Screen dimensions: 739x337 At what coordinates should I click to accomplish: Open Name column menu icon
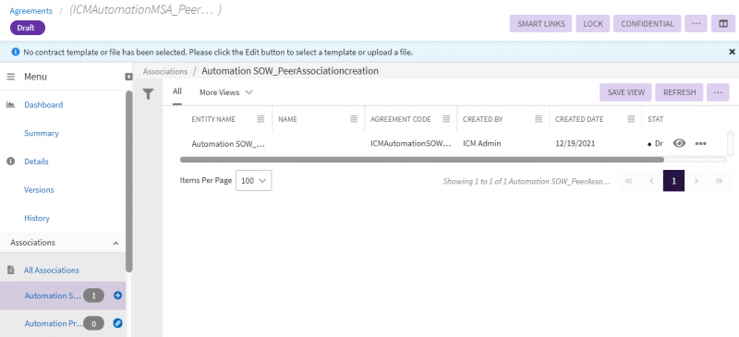(354, 119)
